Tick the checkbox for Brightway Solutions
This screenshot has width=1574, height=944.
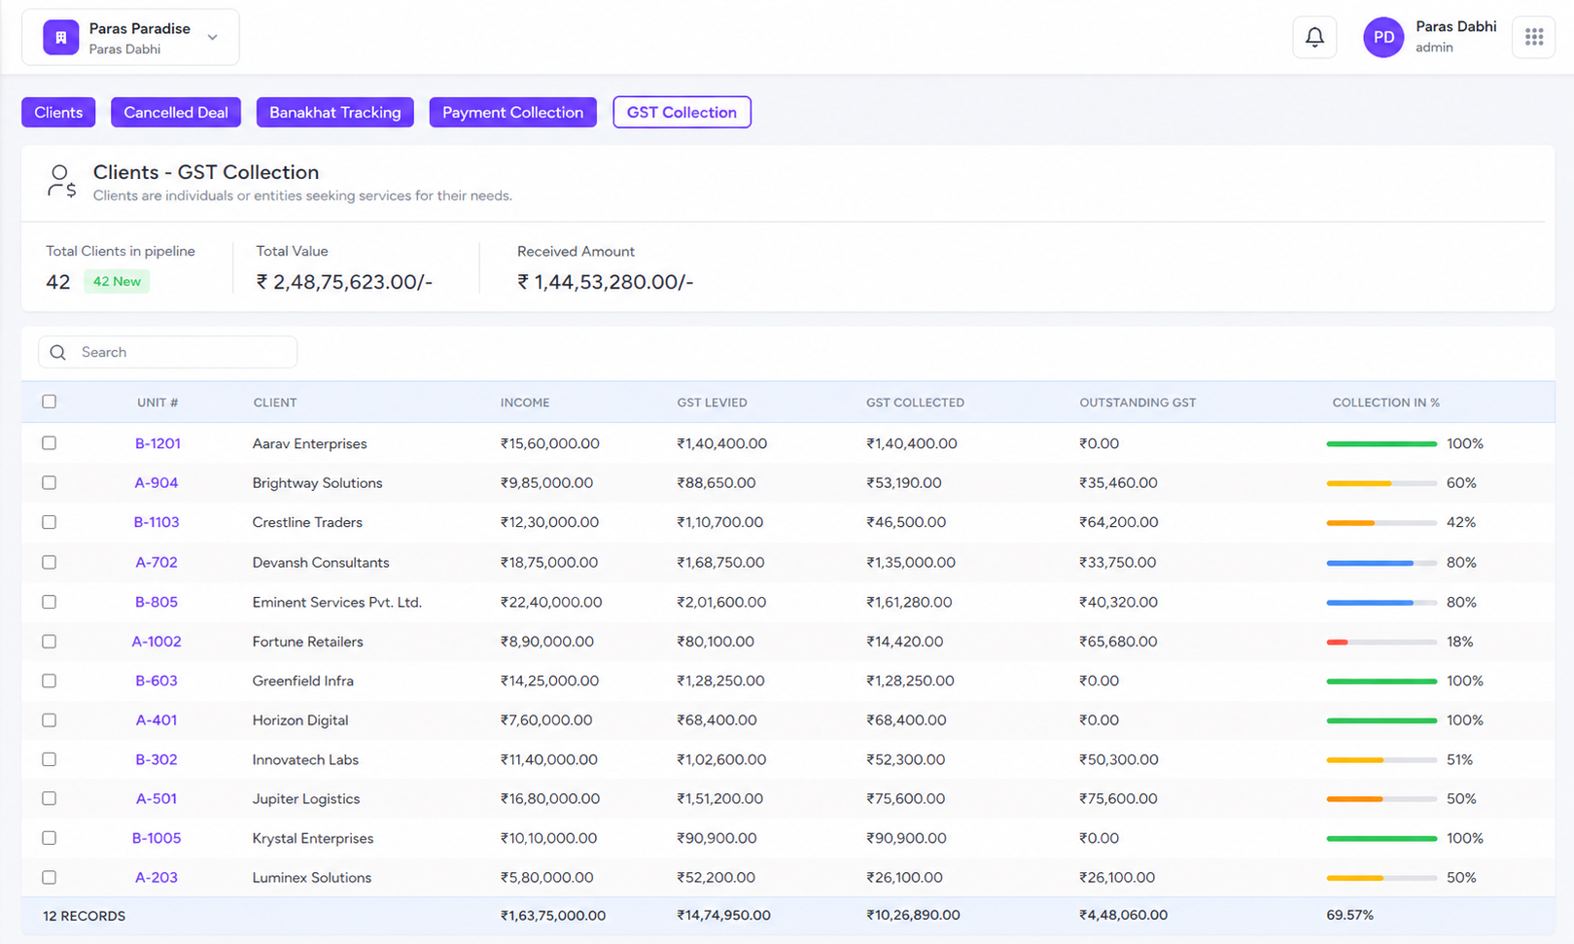50,483
